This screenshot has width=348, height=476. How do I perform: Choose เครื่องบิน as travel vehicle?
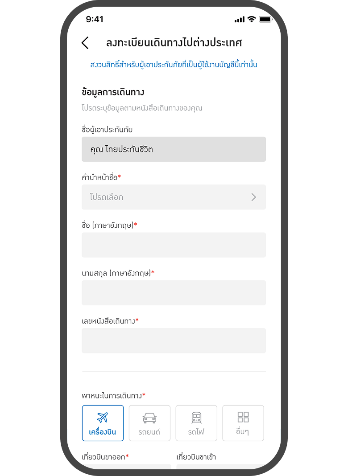pyautogui.click(x=103, y=432)
